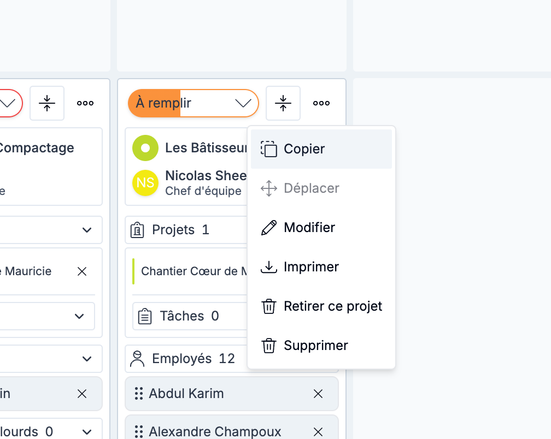The width and height of the screenshot is (551, 439).
Task: Open three-dot menu on left card
Action: [85, 103]
